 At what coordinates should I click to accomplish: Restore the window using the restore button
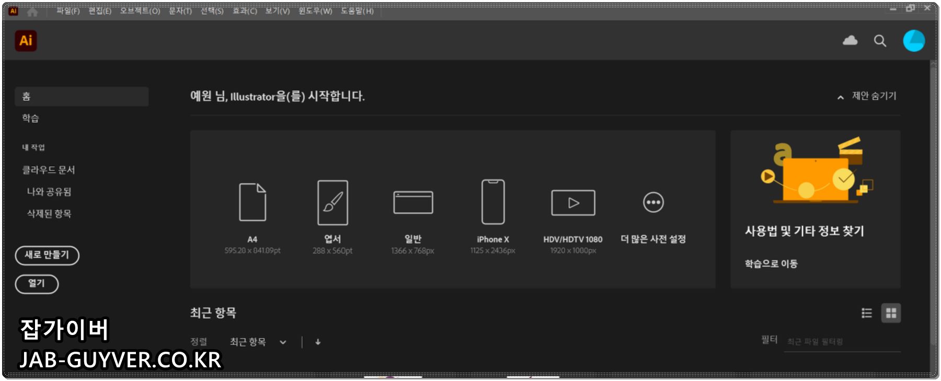(910, 8)
